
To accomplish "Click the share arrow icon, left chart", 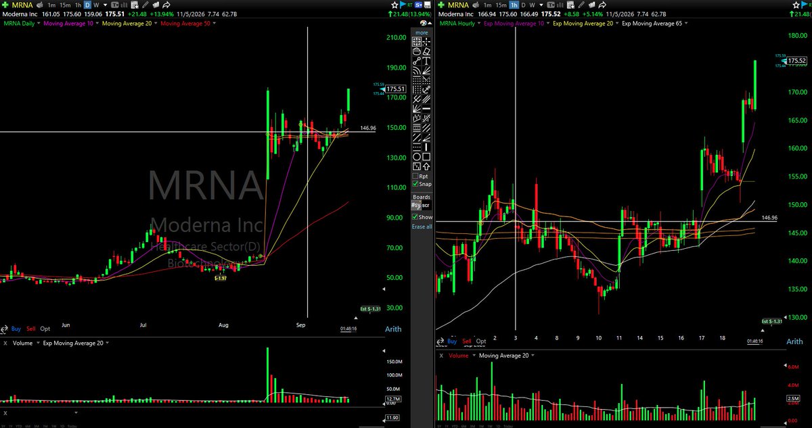I will pyautogui.click(x=166, y=5).
